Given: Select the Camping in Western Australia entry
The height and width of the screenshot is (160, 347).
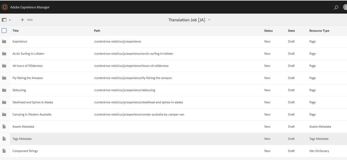Looking at the screenshot, I should [32, 115].
